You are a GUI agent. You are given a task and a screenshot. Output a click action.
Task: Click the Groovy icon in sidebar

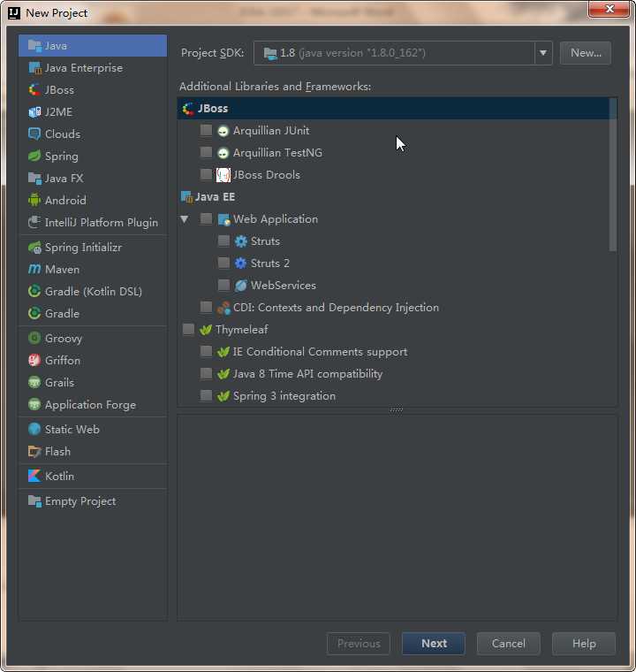tap(34, 338)
